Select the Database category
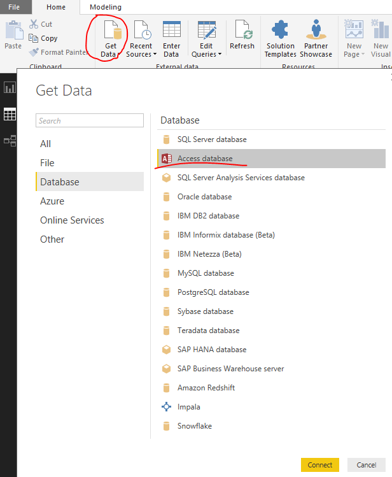392x477 pixels. point(90,182)
